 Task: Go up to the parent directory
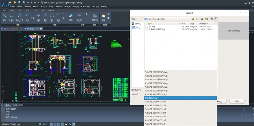(202, 19)
